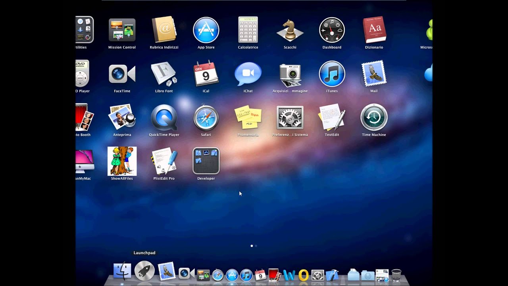
Task: Launch the Scacchi chess game
Action: coord(290,30)
